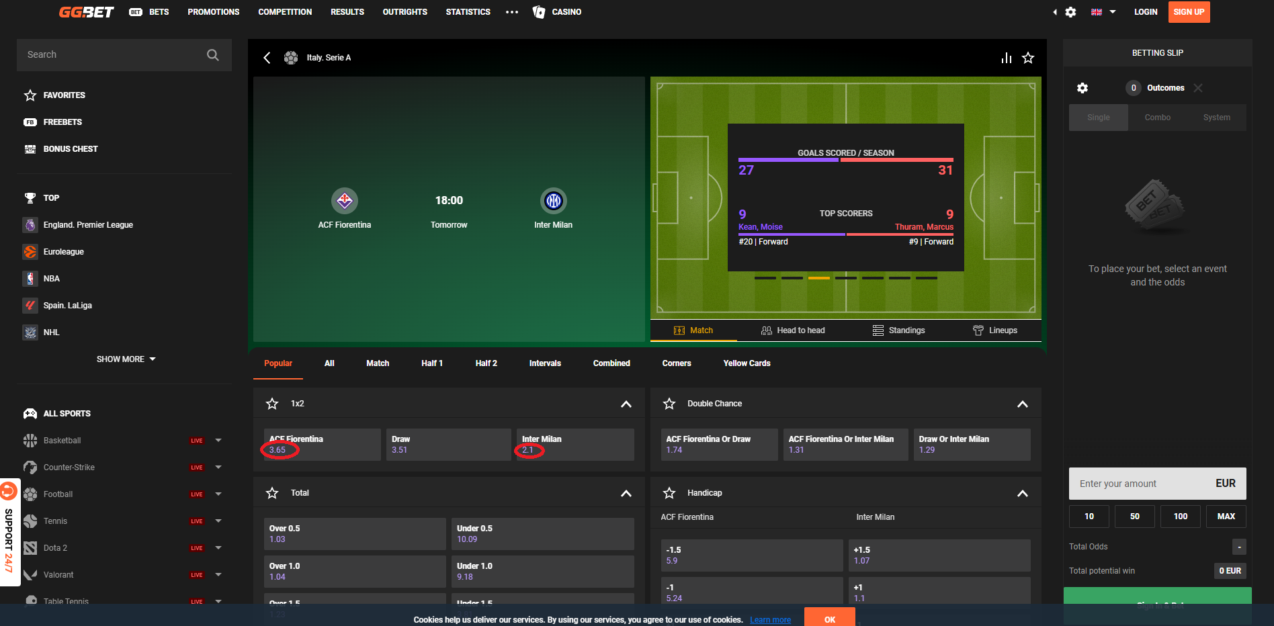Switch to the Corners tab

(x=677, y=363)
